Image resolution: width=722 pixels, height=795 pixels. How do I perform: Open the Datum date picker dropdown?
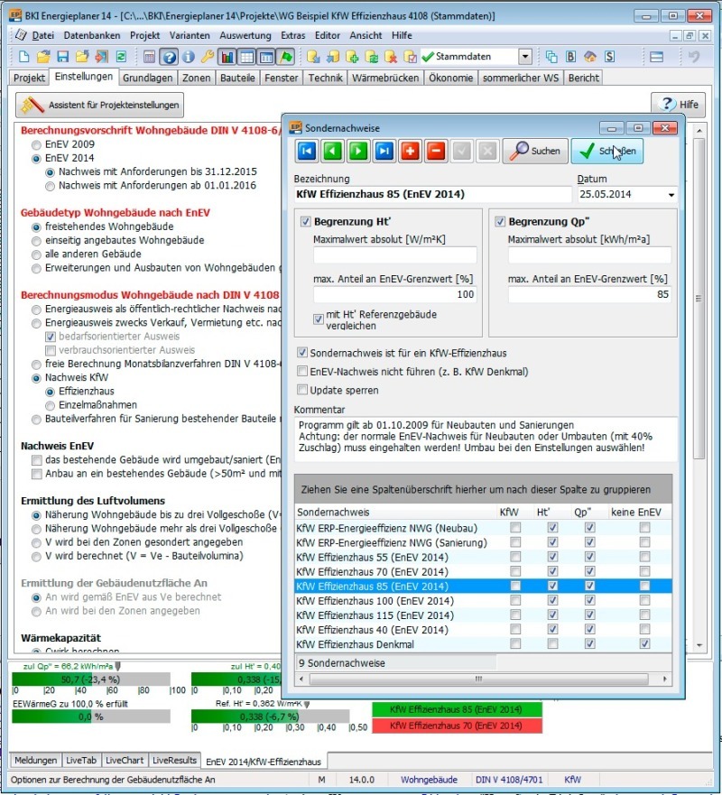click(x=671, y=195)
